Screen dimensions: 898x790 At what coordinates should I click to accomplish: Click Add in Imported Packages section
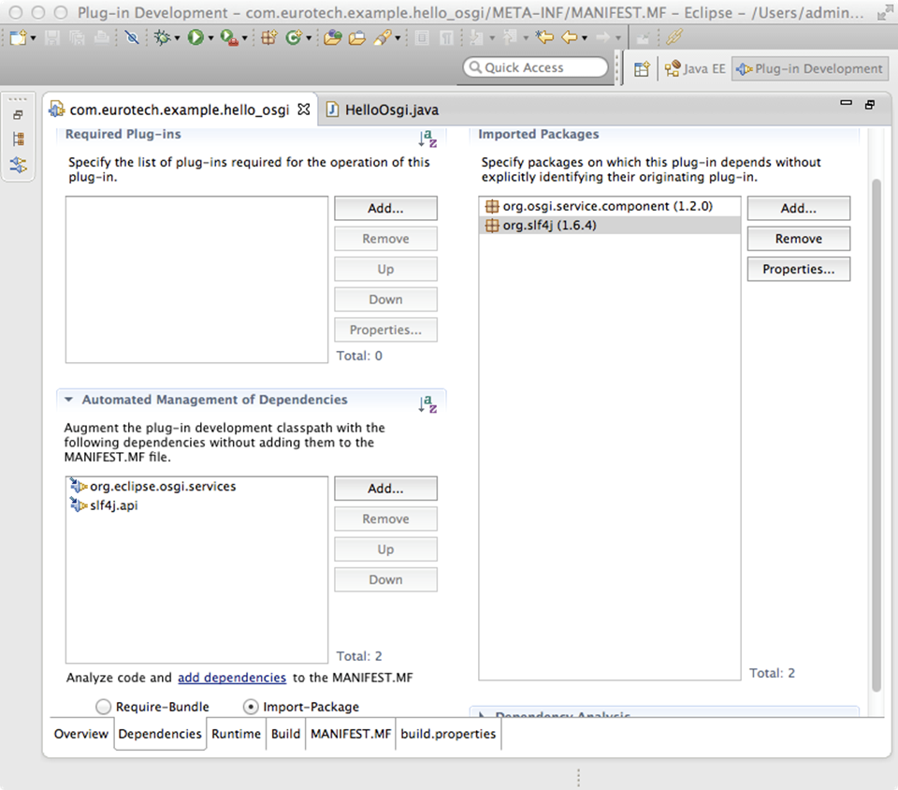point(798,208)
